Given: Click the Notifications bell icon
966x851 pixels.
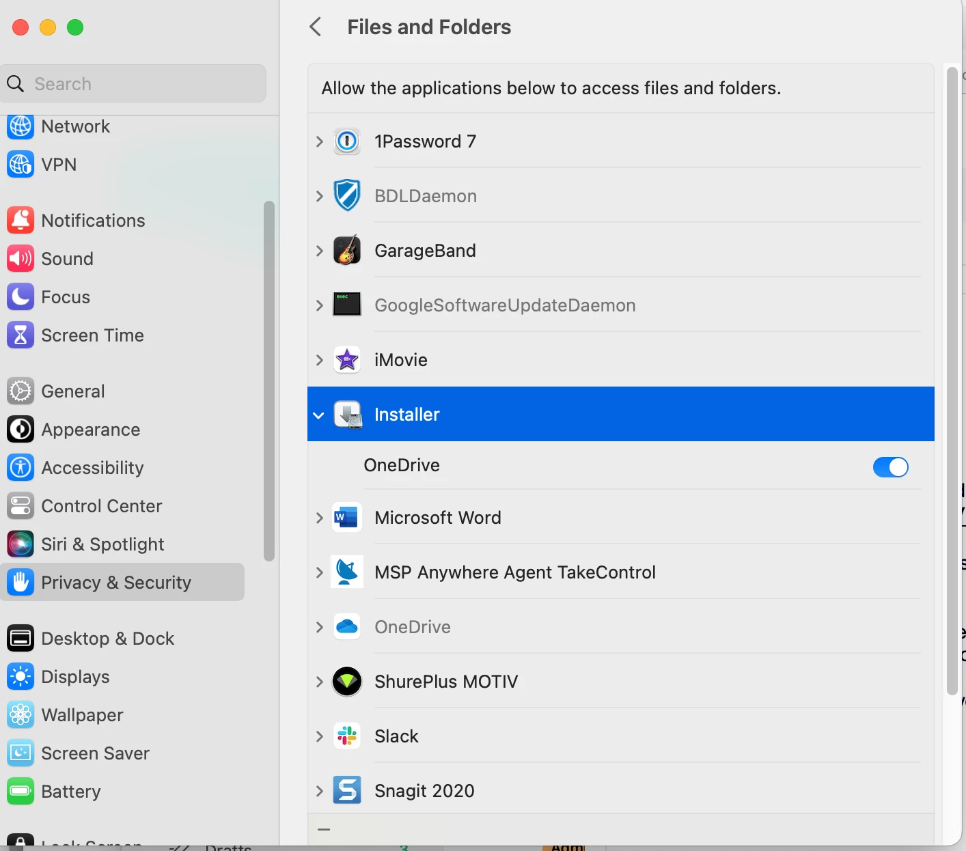Looking at the screenshot, I should pyautogui.click(x=20, y=221).
